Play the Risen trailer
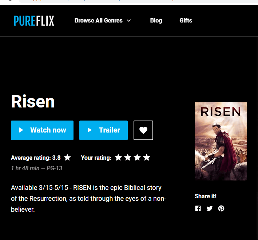Screen dimensions: 258x240 pyautogui.click(x=103, y=130)
